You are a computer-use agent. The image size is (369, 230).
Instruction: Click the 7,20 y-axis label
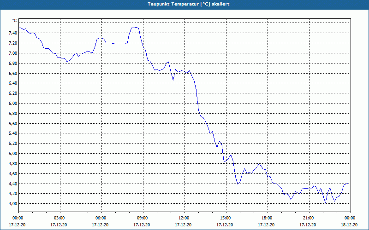[x=13, y=43]
